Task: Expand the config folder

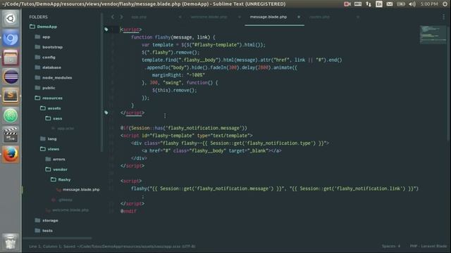Action: pyautogui.click(x=45, y=58)
